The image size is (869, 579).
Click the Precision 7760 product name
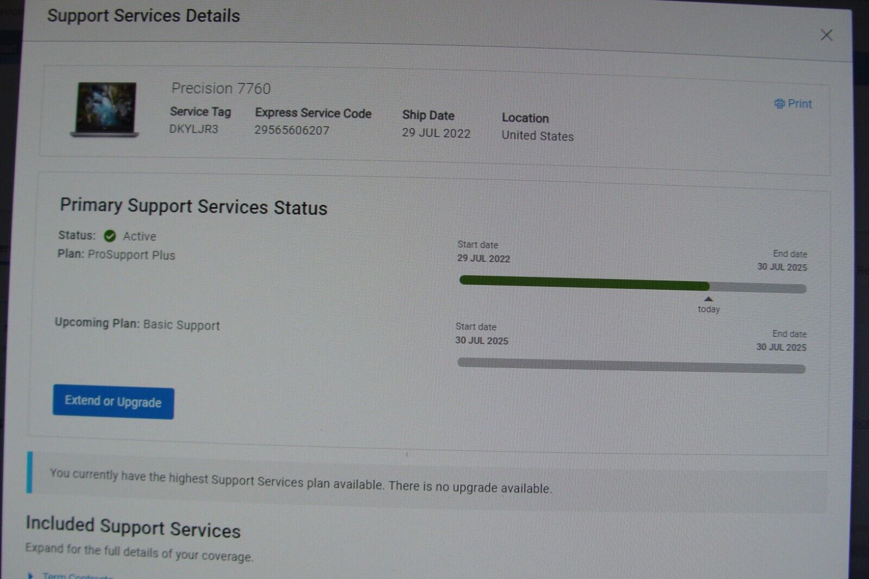pyautogui.click(x=221, y=89)
